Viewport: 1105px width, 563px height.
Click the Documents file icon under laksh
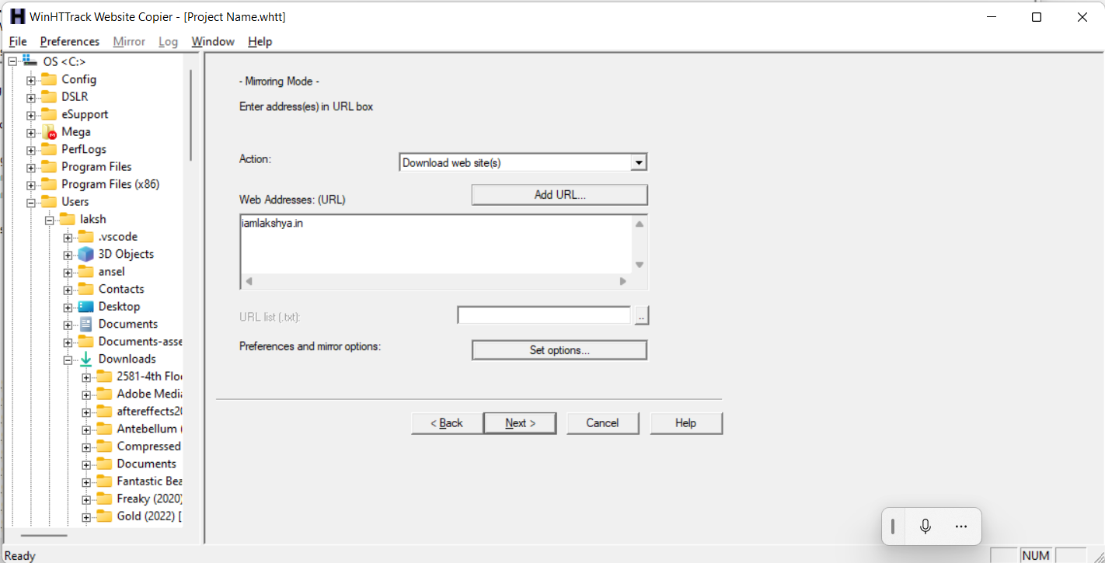click(86, 324)
